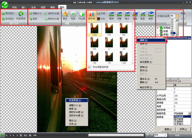Expand the 标准组 tree node
The image size is (192, 138).
(x=158, y=28)
